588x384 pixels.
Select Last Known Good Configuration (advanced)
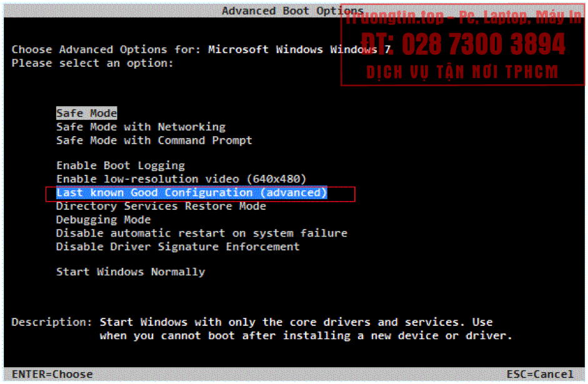pos(191,193)
